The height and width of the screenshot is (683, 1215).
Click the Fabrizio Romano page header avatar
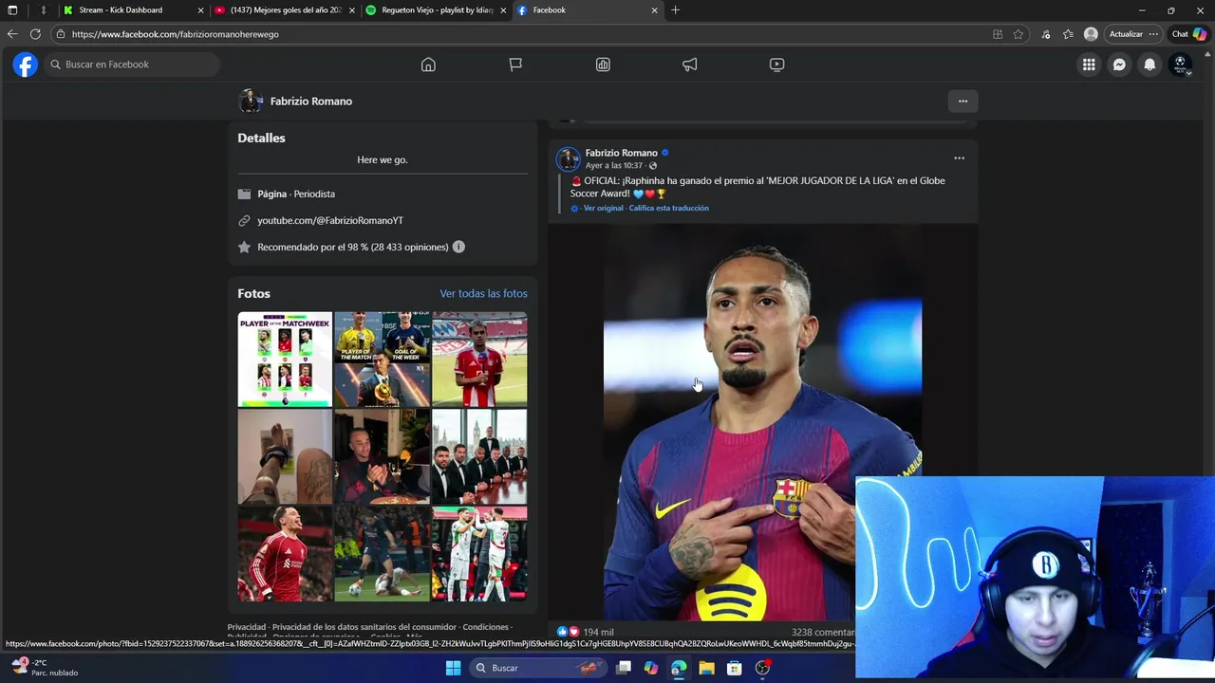(251, 102)
